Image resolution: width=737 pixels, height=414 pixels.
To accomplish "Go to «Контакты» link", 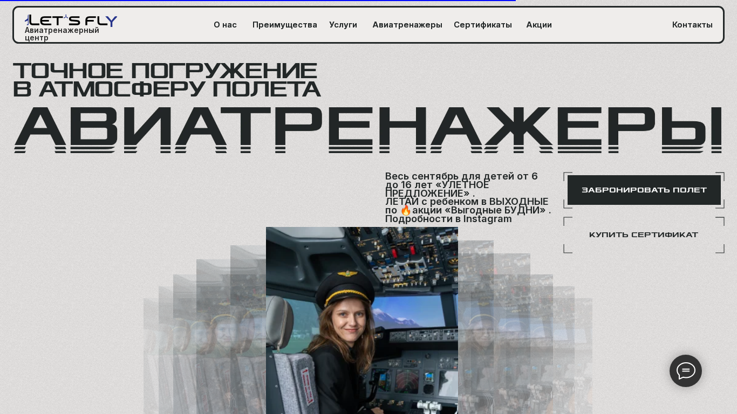I will pos(692,25).
